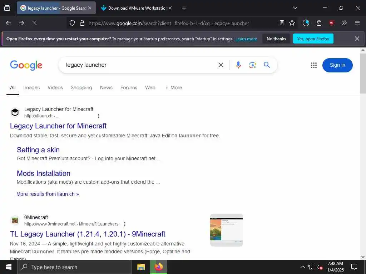Open the Windows Start menu
The image size is (366, 274).
coord(9,267)
